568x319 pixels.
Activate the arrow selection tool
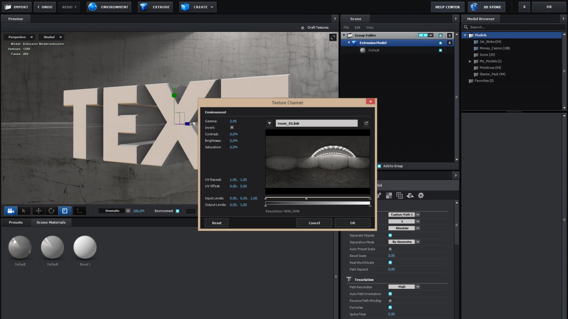(24, 211)
